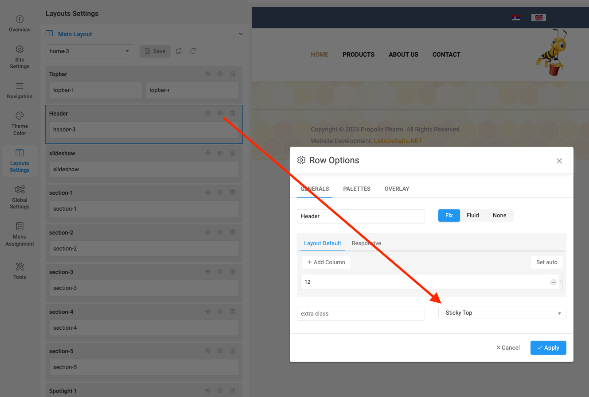The height and width of the screenshot is (397, 589).
Task: Switch language to English flag
Action: tap(539, 18)
